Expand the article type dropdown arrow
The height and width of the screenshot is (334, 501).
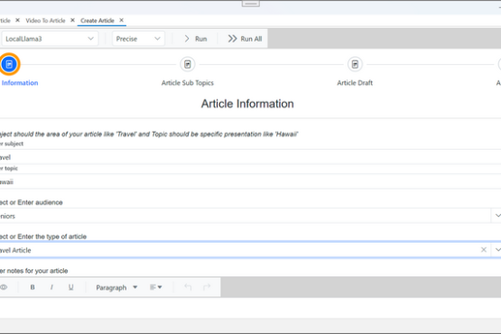tap(497, 250)
